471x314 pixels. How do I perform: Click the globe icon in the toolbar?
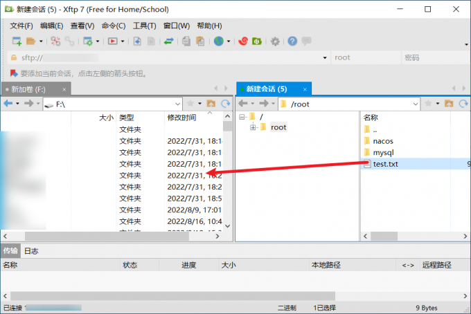coord(219,41)
